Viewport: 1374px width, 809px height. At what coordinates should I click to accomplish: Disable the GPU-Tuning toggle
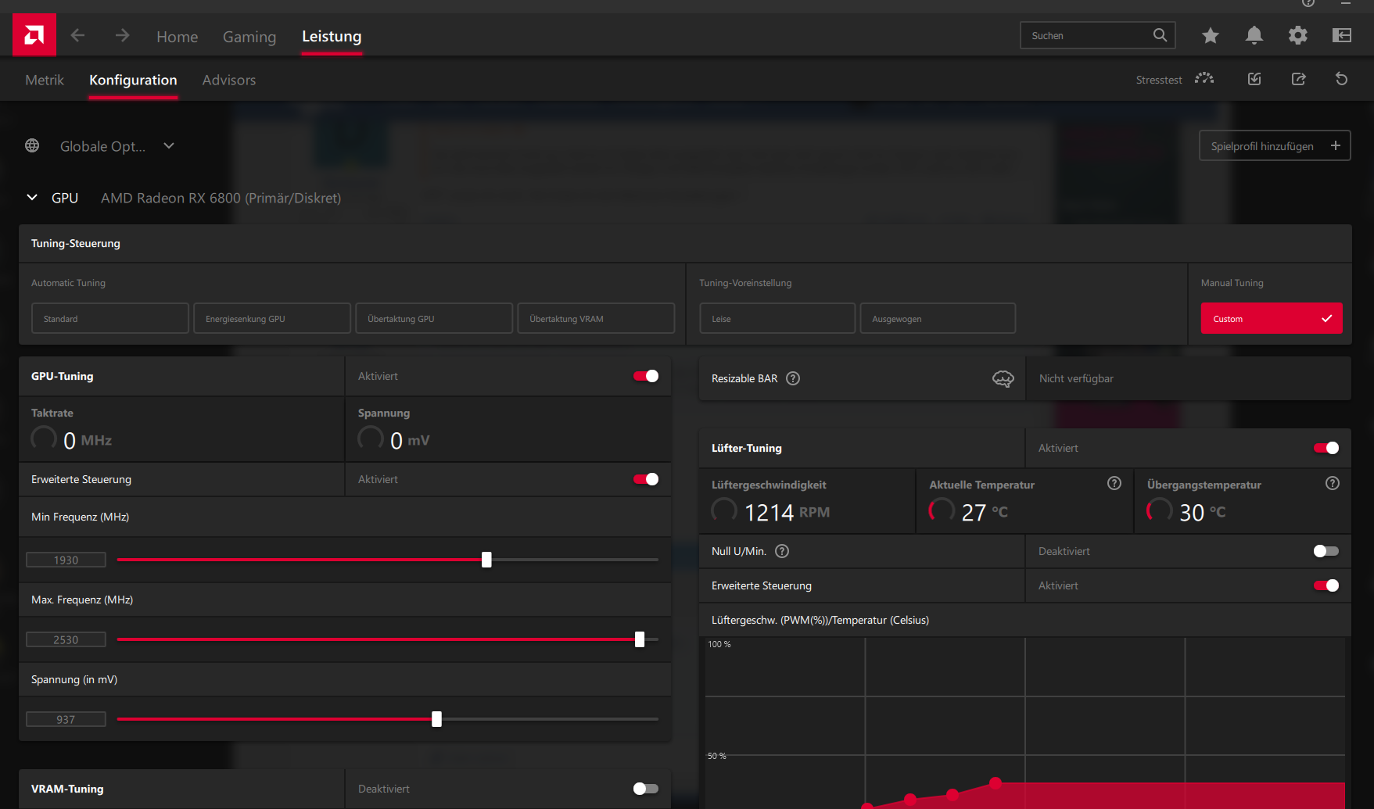point(646,376)
